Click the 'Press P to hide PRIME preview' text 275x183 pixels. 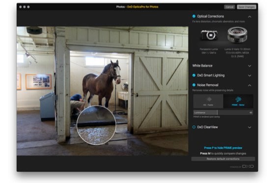pyautogui.click(x=223, y=148)
